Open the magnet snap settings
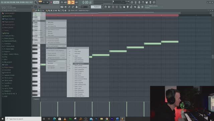The width and height of the screenshot is (214, 121). (x=38, y=10)
